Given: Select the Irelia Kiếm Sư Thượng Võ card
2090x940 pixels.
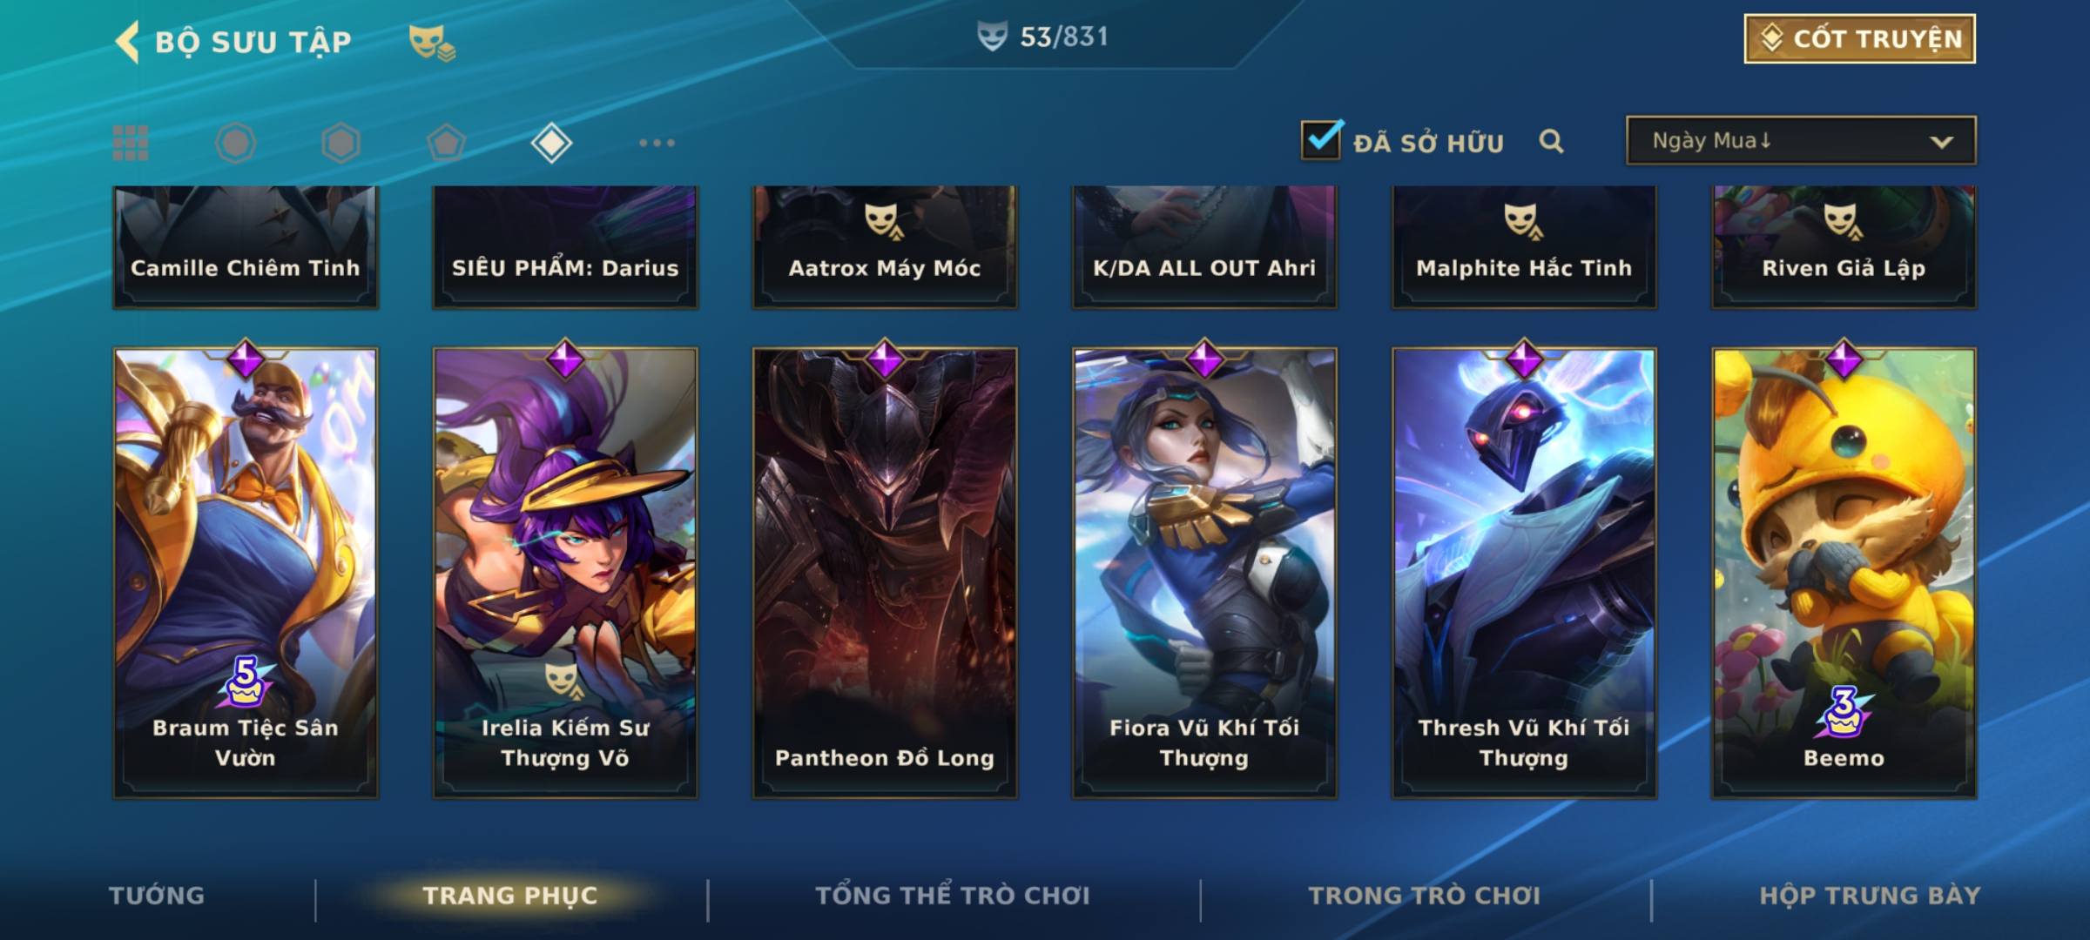Looking at the screenshot, I should tap(565, 573).
